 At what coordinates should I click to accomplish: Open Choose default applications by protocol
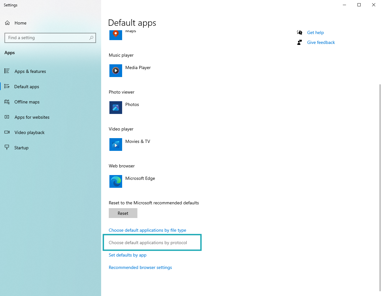point(148,243)
